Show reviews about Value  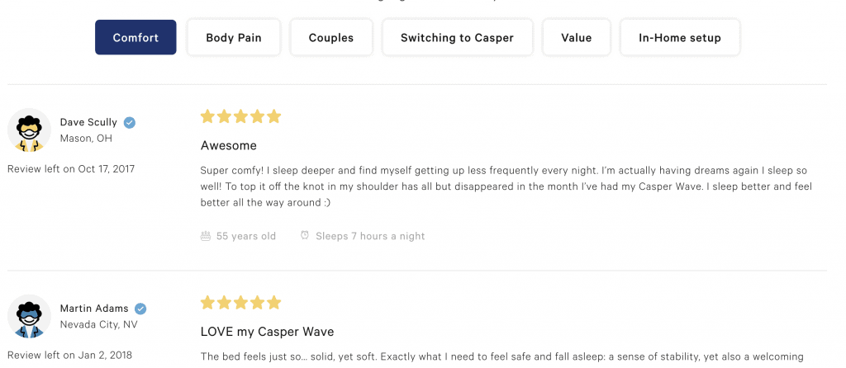pyautogui.click(x=576, y=38)
